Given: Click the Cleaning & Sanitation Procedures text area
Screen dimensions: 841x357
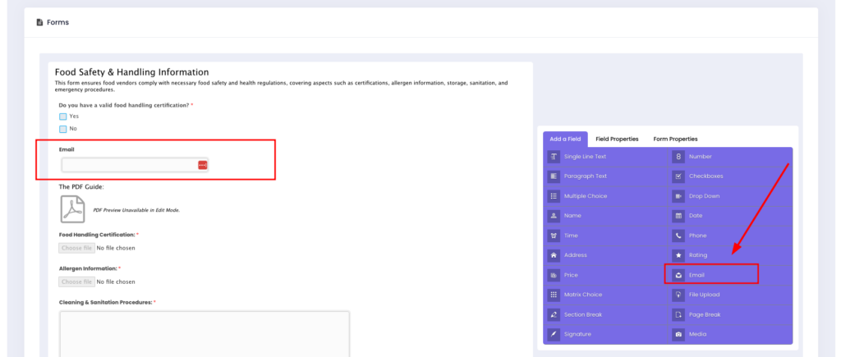Looking at the screenshot, I should pyautogui.click(x=204, y=332).
